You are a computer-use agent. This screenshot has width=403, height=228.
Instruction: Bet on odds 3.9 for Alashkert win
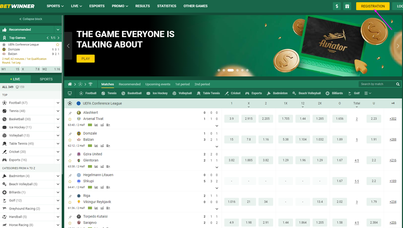231,119
